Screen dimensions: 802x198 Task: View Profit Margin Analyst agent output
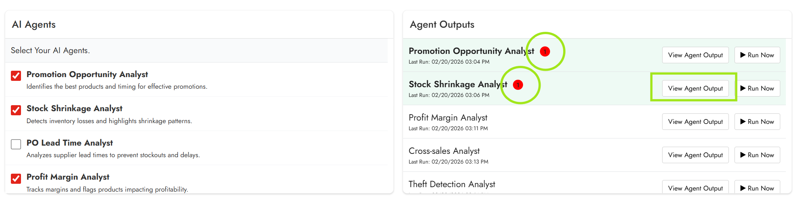(695, 122)
